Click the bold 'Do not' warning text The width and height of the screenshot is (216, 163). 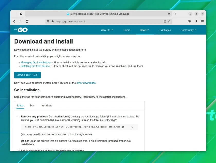tap(25, 141)
